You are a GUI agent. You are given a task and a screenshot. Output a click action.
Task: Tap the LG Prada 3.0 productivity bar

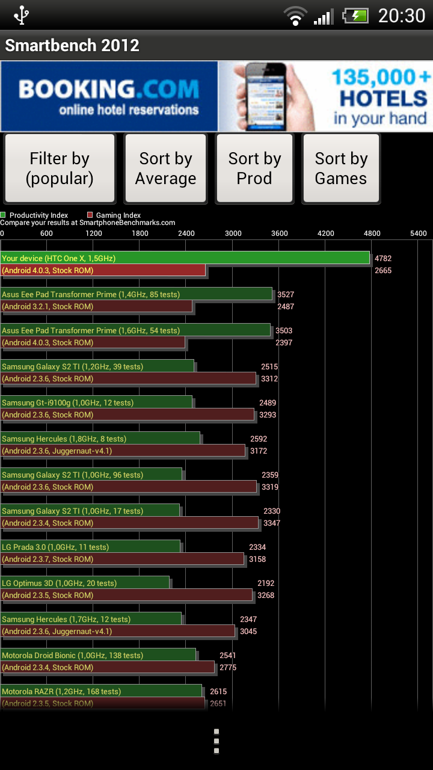90,547
